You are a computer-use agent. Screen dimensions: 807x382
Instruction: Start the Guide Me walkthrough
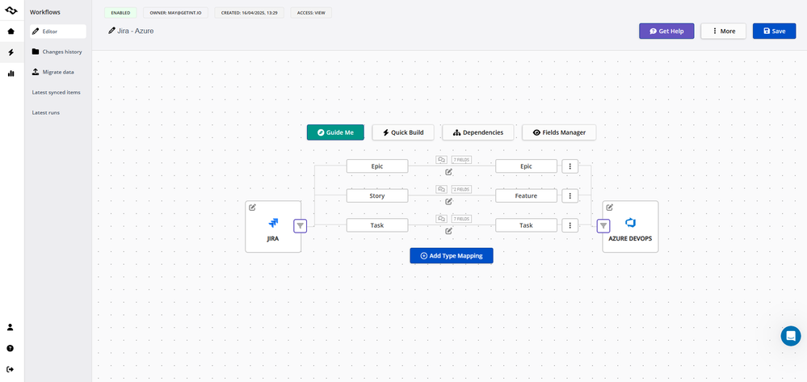pos(335,132)
